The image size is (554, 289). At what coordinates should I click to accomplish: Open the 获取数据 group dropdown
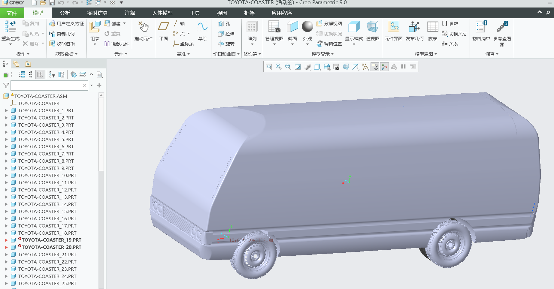pyautogui.click(x=66, y=54)
